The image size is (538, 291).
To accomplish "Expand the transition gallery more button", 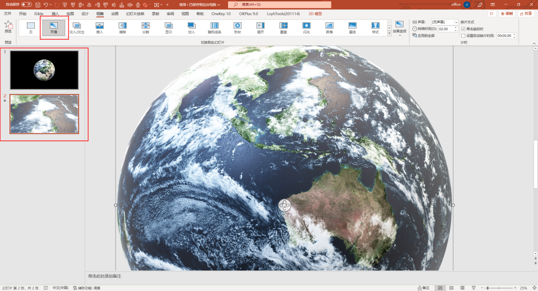I will [x=389, y=34].
